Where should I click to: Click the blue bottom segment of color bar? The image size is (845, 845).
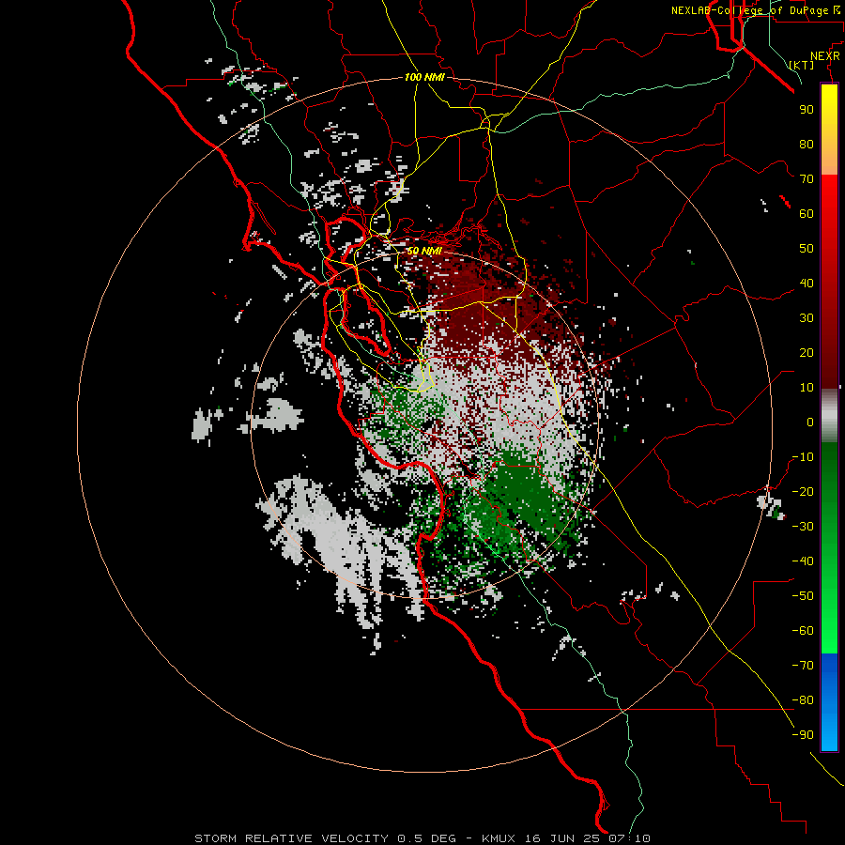[829, 702]
